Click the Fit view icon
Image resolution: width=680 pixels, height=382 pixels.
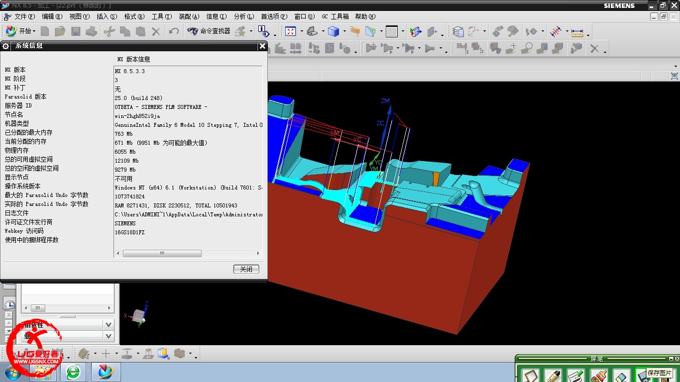(x=291, y=31)
